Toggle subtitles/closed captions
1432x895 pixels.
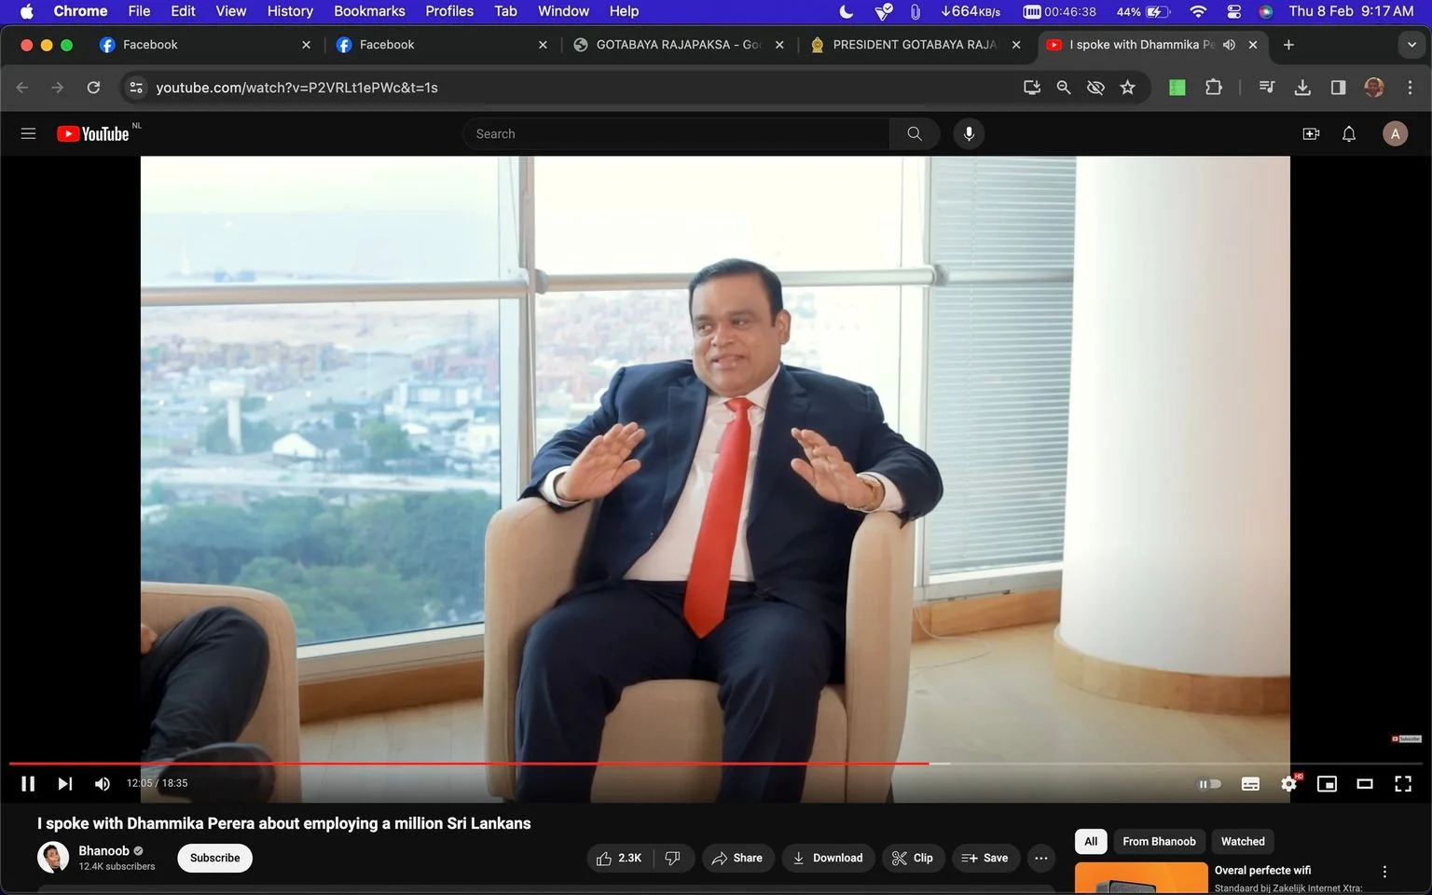tap(1251, 784)
